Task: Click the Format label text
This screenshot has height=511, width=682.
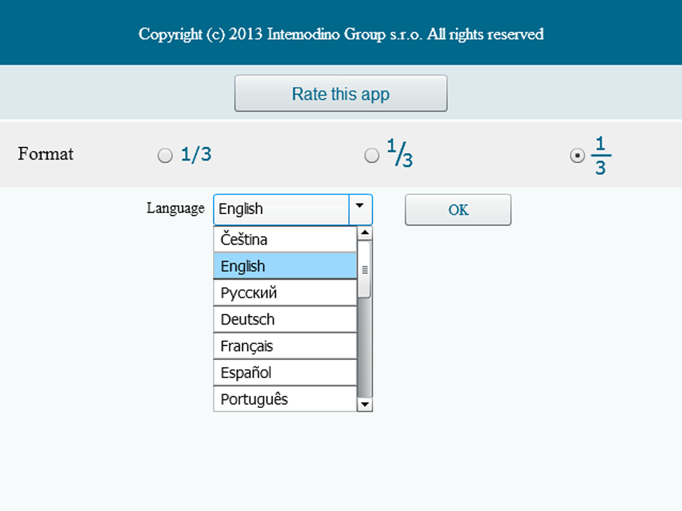Action: [x=45, y=154]
